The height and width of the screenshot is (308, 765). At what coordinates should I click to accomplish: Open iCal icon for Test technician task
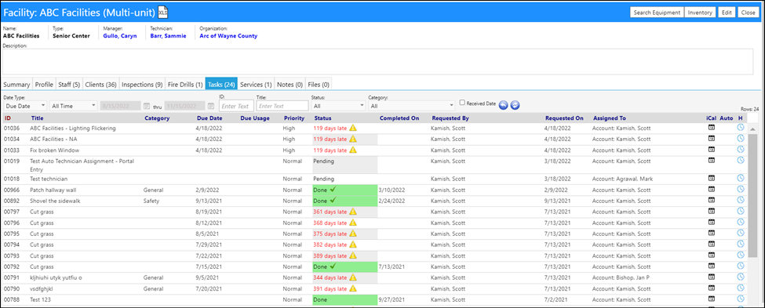712,179
